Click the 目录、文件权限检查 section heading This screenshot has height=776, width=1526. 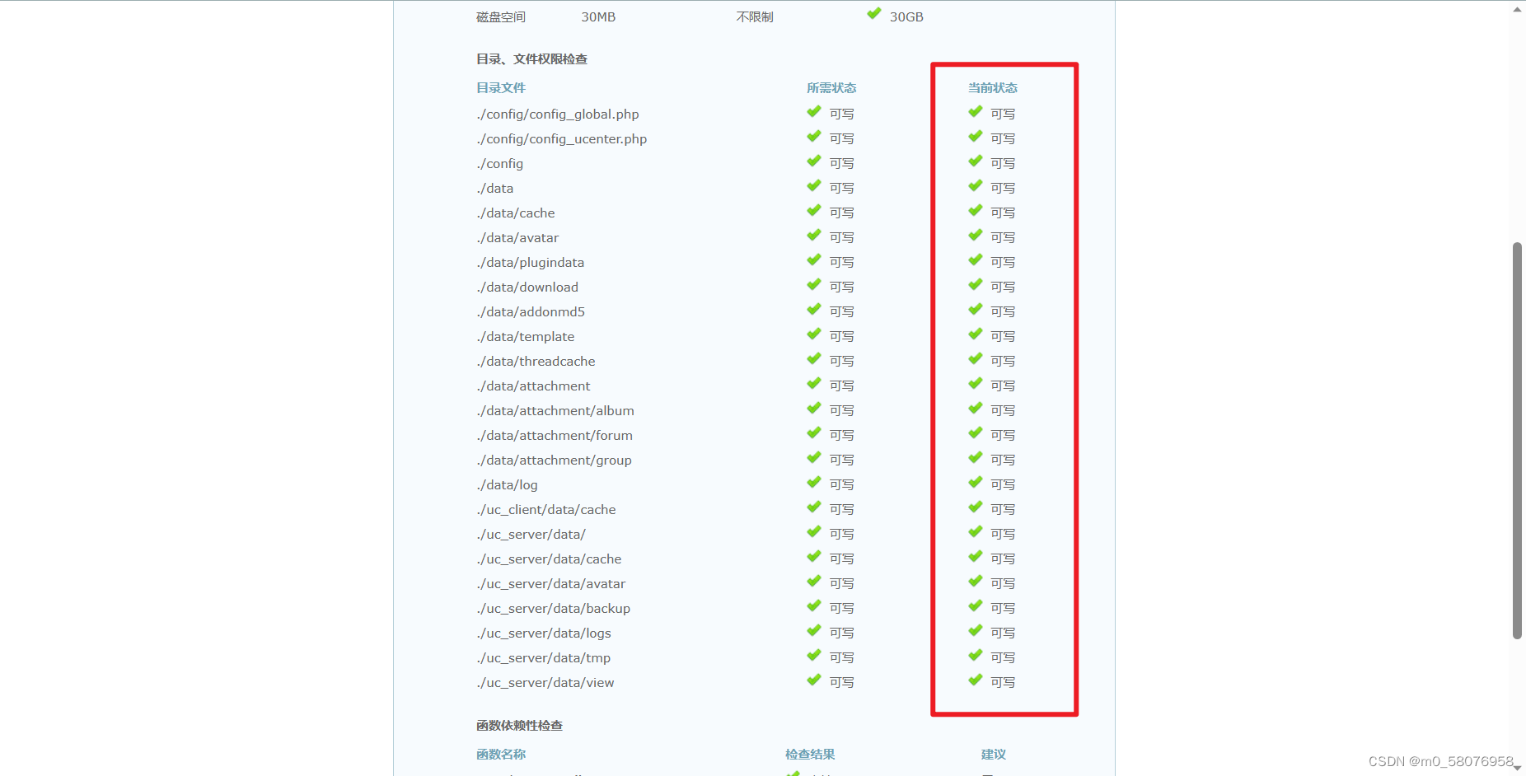pos(531,58)
